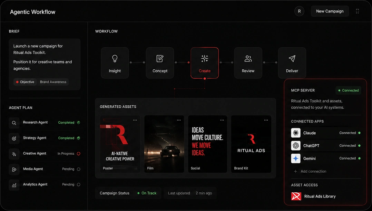Click the Objective tag
The height and width of the screenshot is (211, 372).
25,82
